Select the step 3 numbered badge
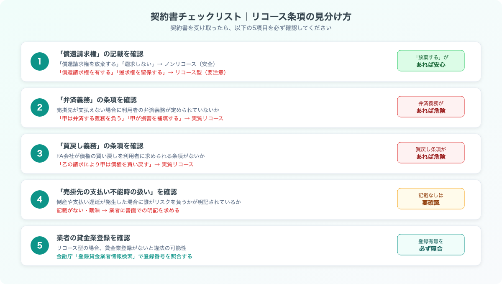 pos(39,153)
